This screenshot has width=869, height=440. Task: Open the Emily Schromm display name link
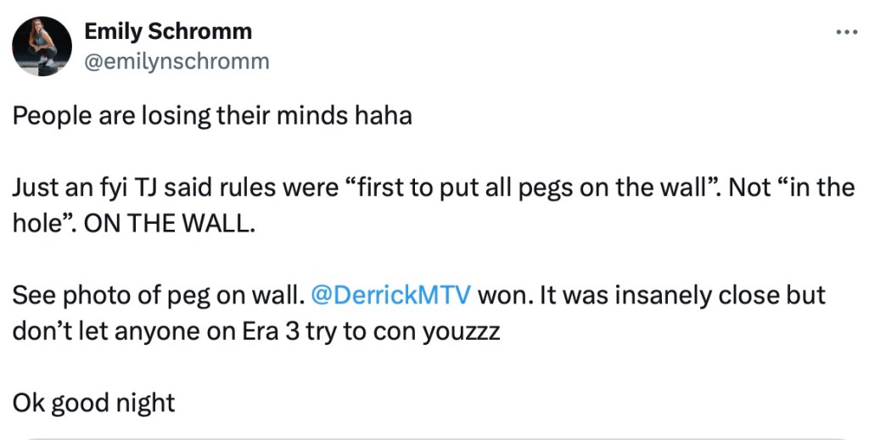pos(168,32)
